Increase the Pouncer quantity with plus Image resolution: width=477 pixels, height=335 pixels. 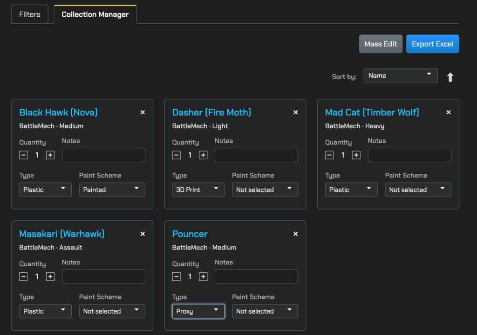[203, 276]
